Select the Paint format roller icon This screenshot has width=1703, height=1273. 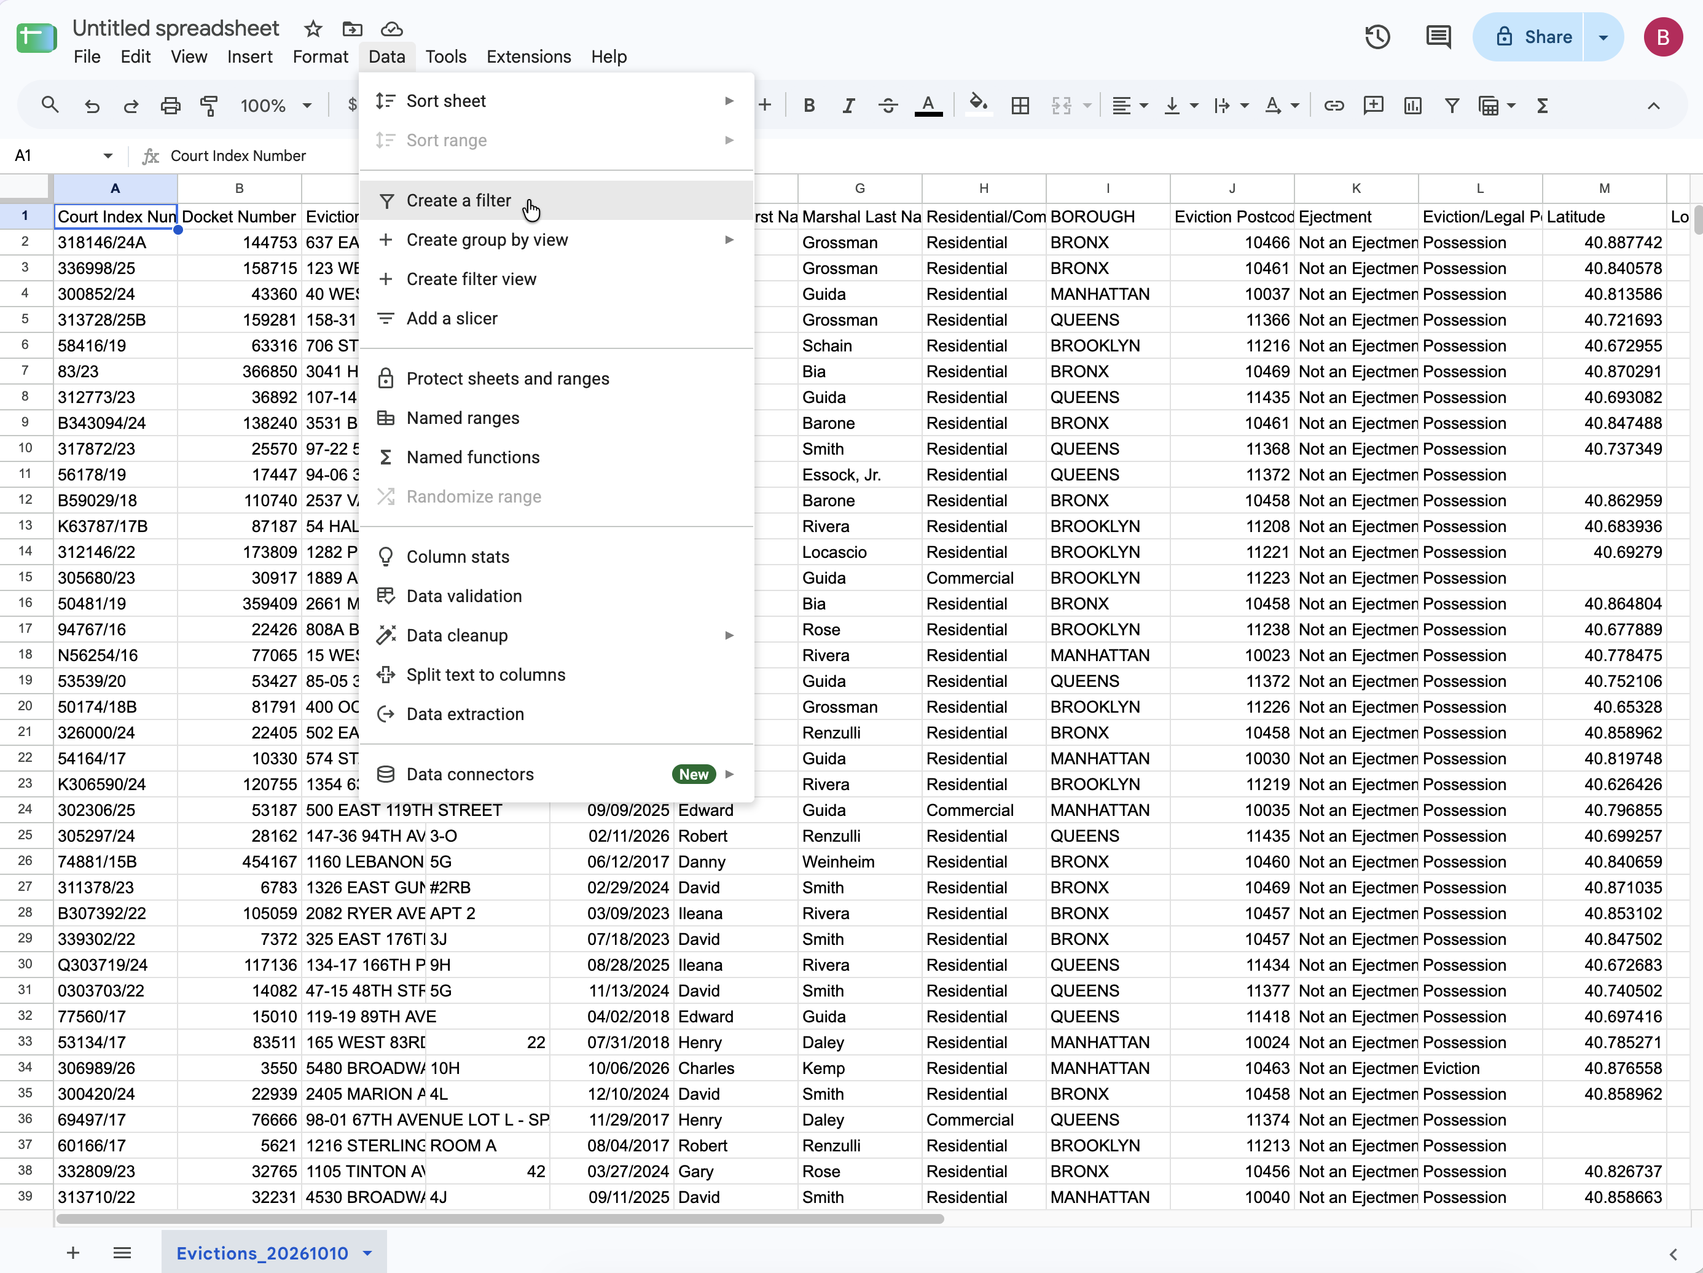(209, 106)
